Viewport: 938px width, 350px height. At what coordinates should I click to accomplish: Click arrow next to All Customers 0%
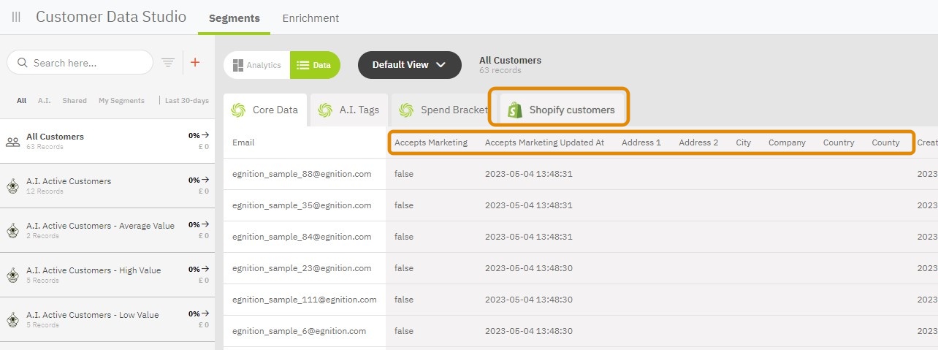click(206, 135)
